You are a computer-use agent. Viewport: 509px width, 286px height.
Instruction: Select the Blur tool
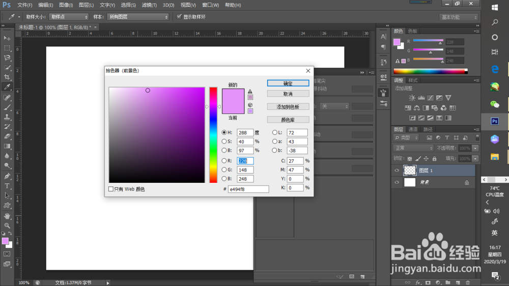pos(7,156)
